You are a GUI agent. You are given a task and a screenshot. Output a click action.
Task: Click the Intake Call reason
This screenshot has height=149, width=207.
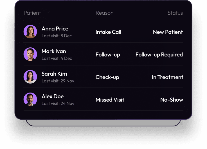108,32
